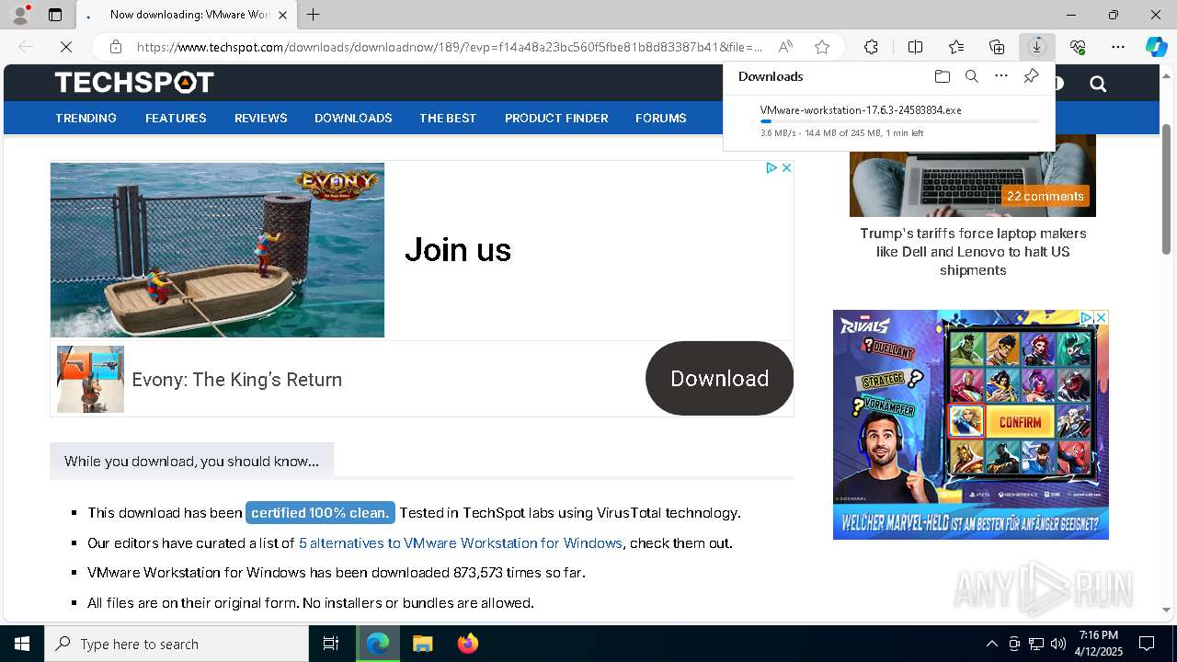Open Collections in toolbar

[x=997, y=47]
